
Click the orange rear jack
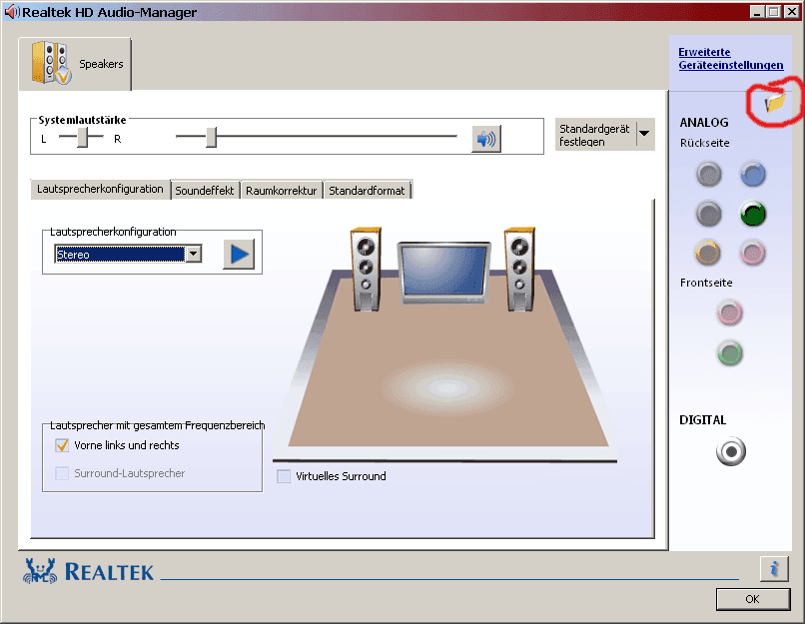pyautogui.click(x=707, y=253)
